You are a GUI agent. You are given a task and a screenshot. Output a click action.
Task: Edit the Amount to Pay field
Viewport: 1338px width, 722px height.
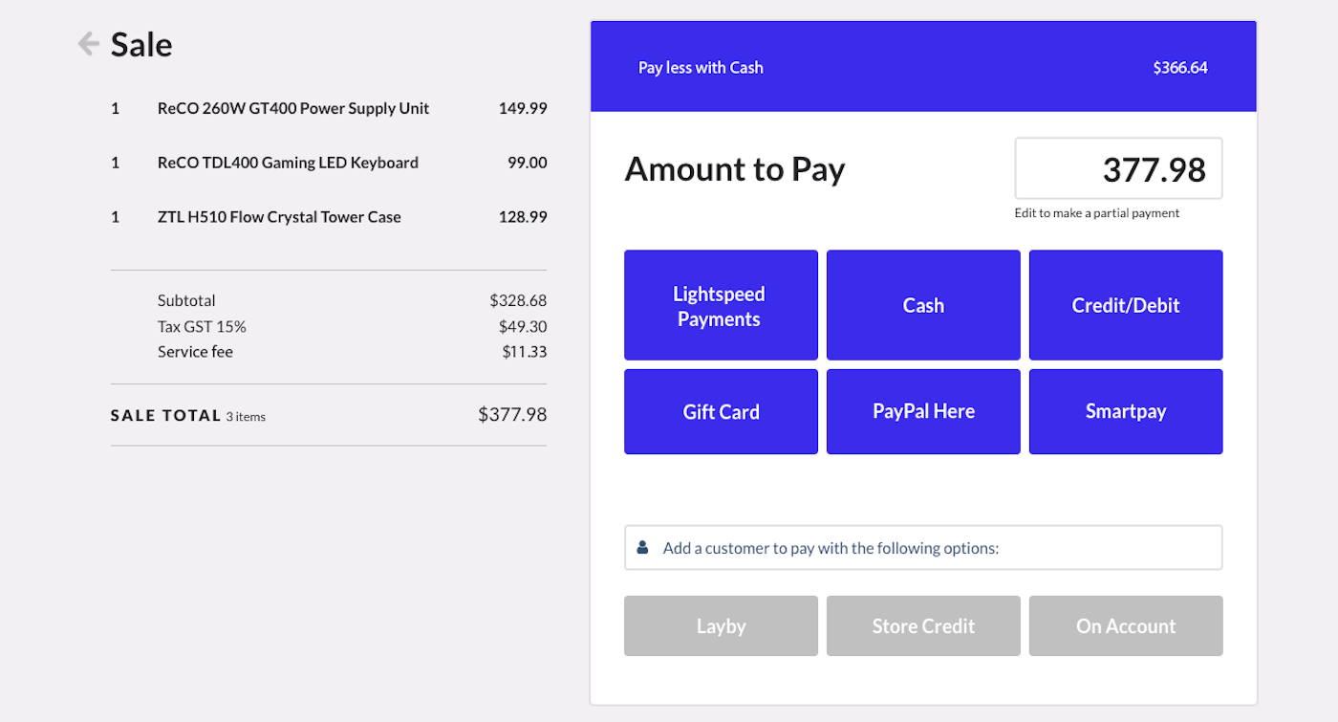(x=1118, y=169)
